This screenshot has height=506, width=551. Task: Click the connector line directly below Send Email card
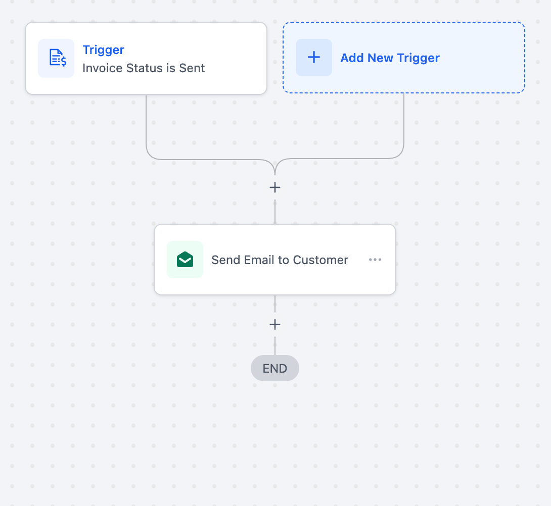tap(275, 304)
